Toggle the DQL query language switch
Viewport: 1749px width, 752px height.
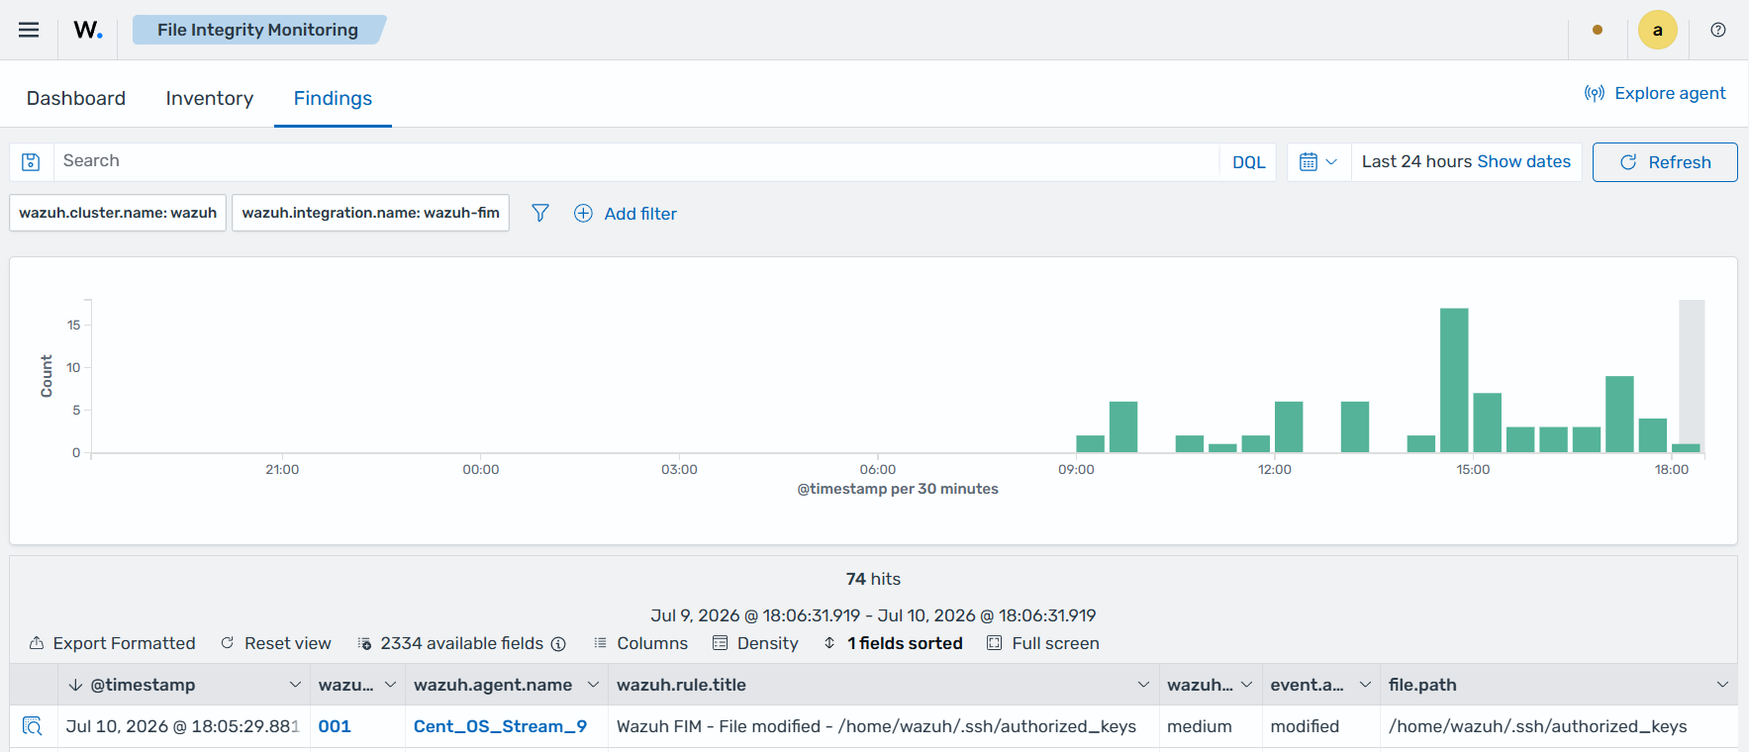[x=1248, y=162]
